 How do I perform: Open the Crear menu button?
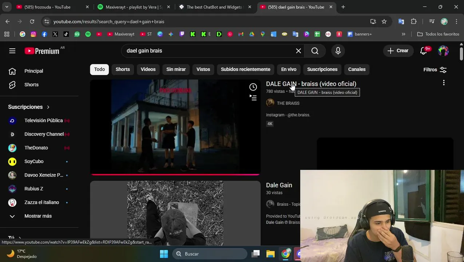(398, 51)
